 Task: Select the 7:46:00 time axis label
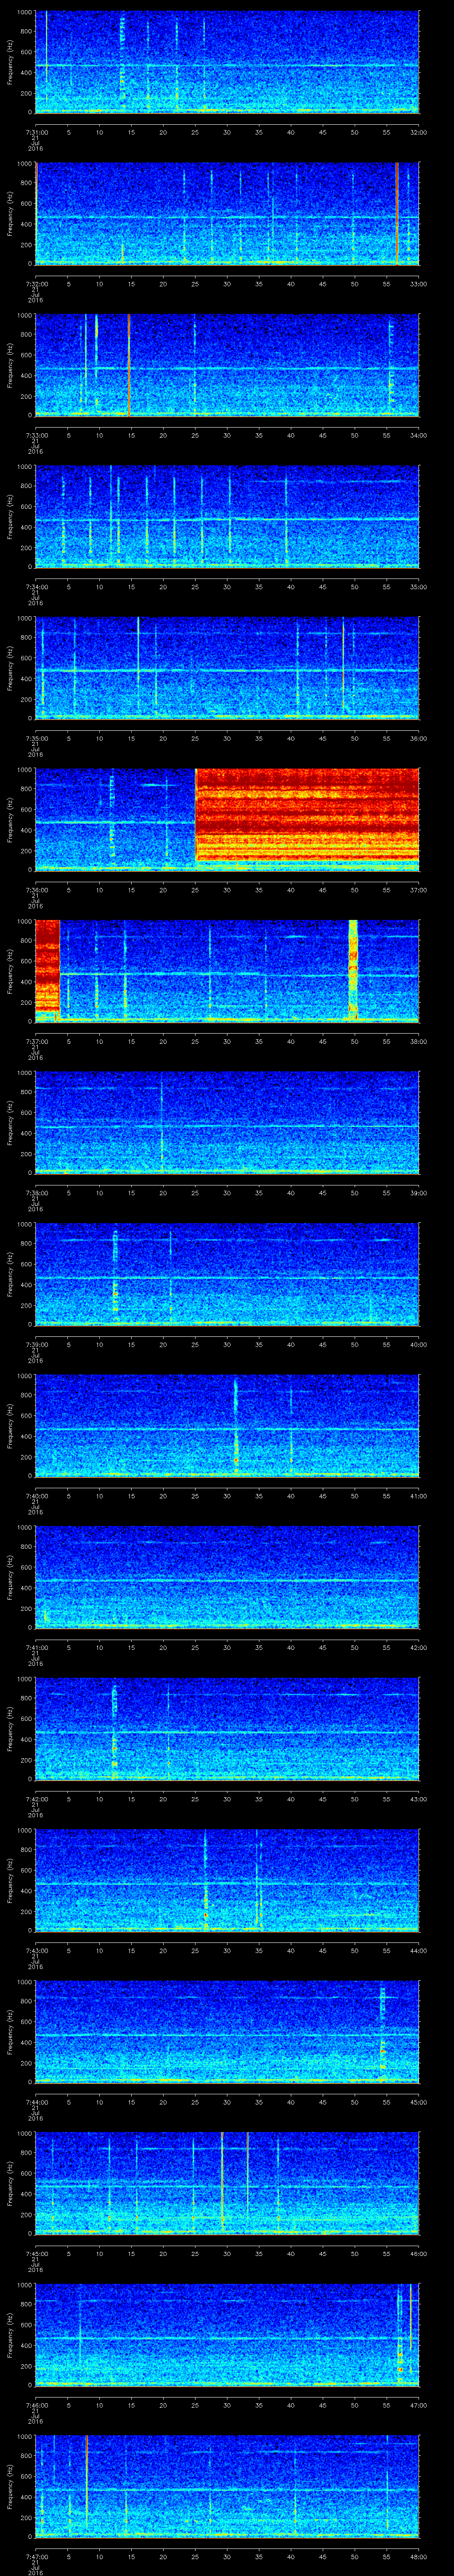[36, 2405]
